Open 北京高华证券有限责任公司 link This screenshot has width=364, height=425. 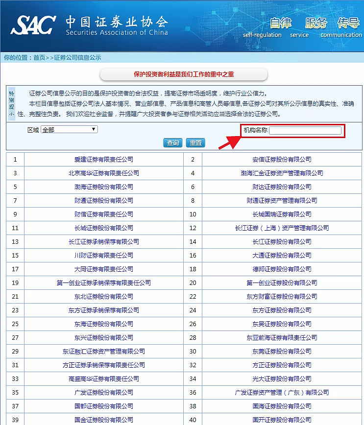point(104,173)
